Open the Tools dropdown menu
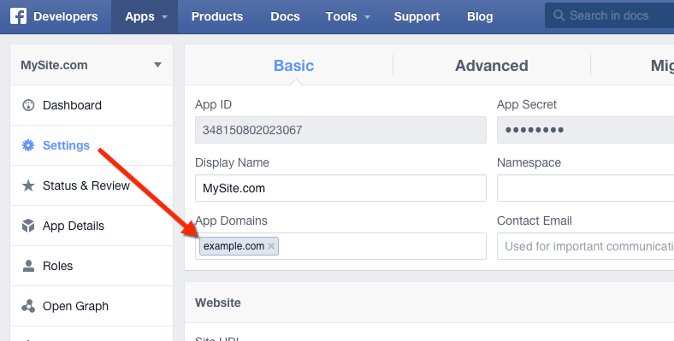Screen dimensions: 674x341 347,17
